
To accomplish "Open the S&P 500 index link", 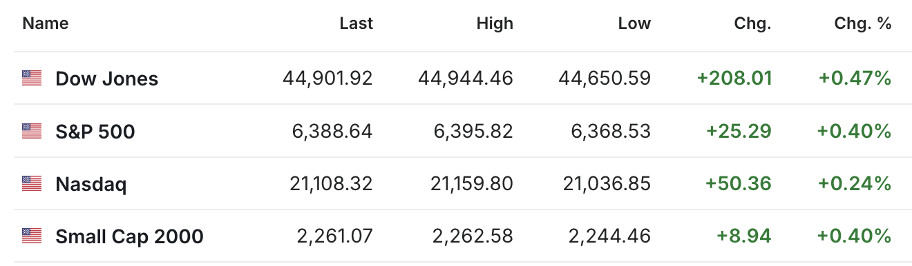I will click(95, 131).
